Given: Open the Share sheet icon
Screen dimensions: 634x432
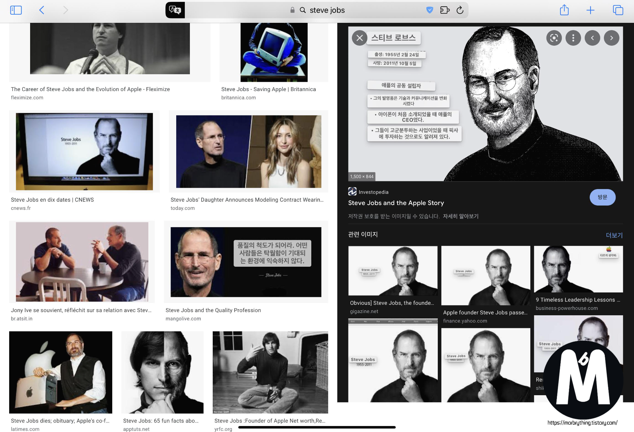Looking at the screenshot, I should click(564, 10).
